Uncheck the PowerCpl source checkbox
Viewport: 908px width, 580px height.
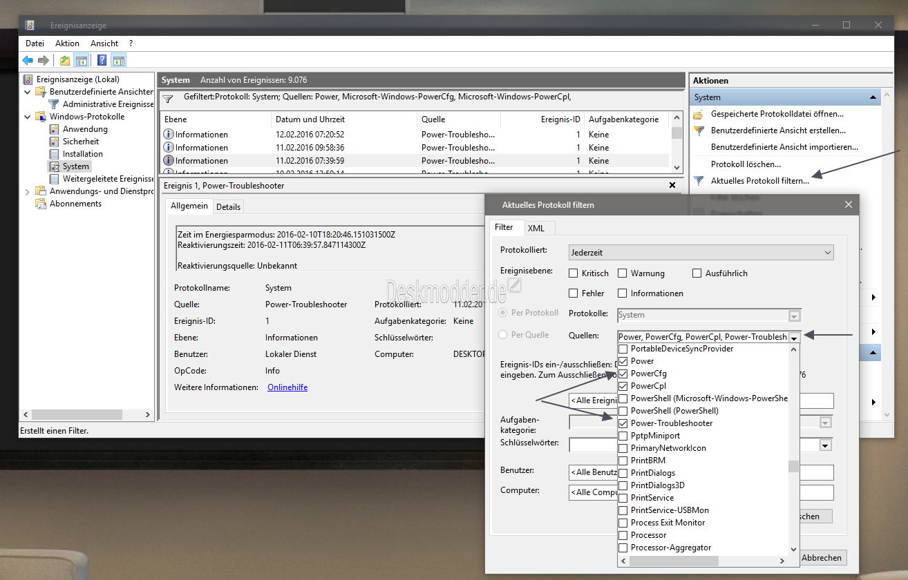pyautogui.click(x=623, y=386)
